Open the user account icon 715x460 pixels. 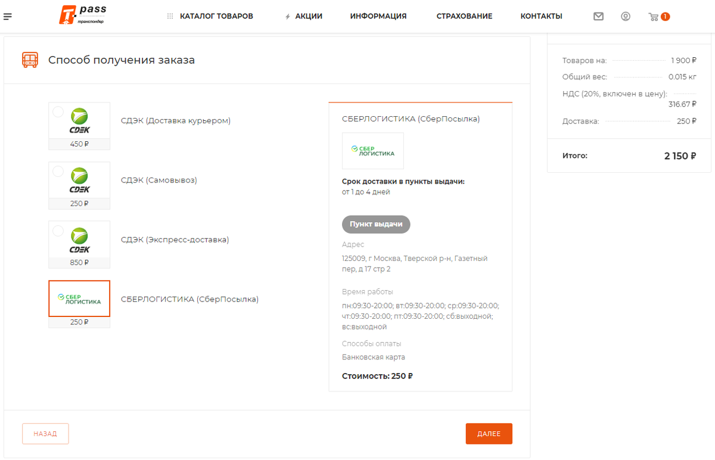pyautogui.click(x=626, y=17)
